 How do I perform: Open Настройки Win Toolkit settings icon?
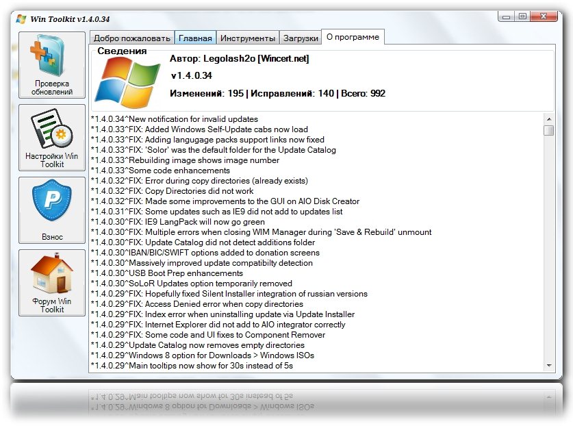[52, 131]
